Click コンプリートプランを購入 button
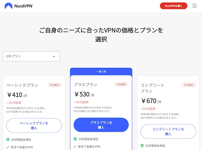The width and height of the screenshot is (202, 150). [x=168, y=131]
